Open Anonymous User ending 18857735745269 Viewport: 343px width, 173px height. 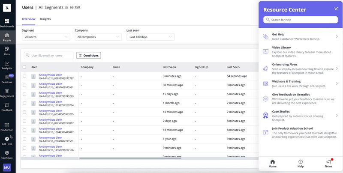pyautogui.click(x=50, y=92)
